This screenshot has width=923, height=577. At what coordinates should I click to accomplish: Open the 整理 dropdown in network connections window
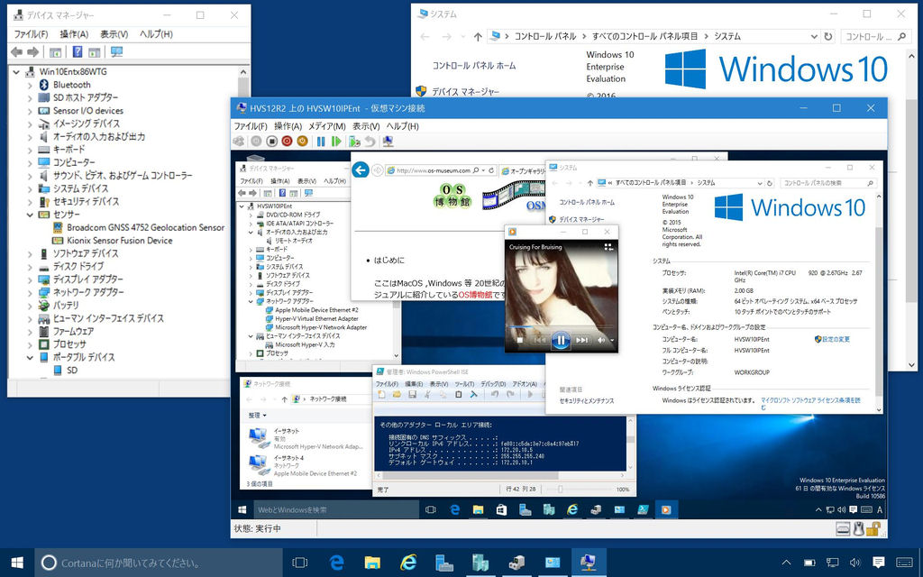[257, 416]
